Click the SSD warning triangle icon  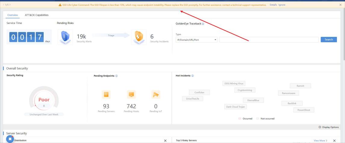coord(60,5)
